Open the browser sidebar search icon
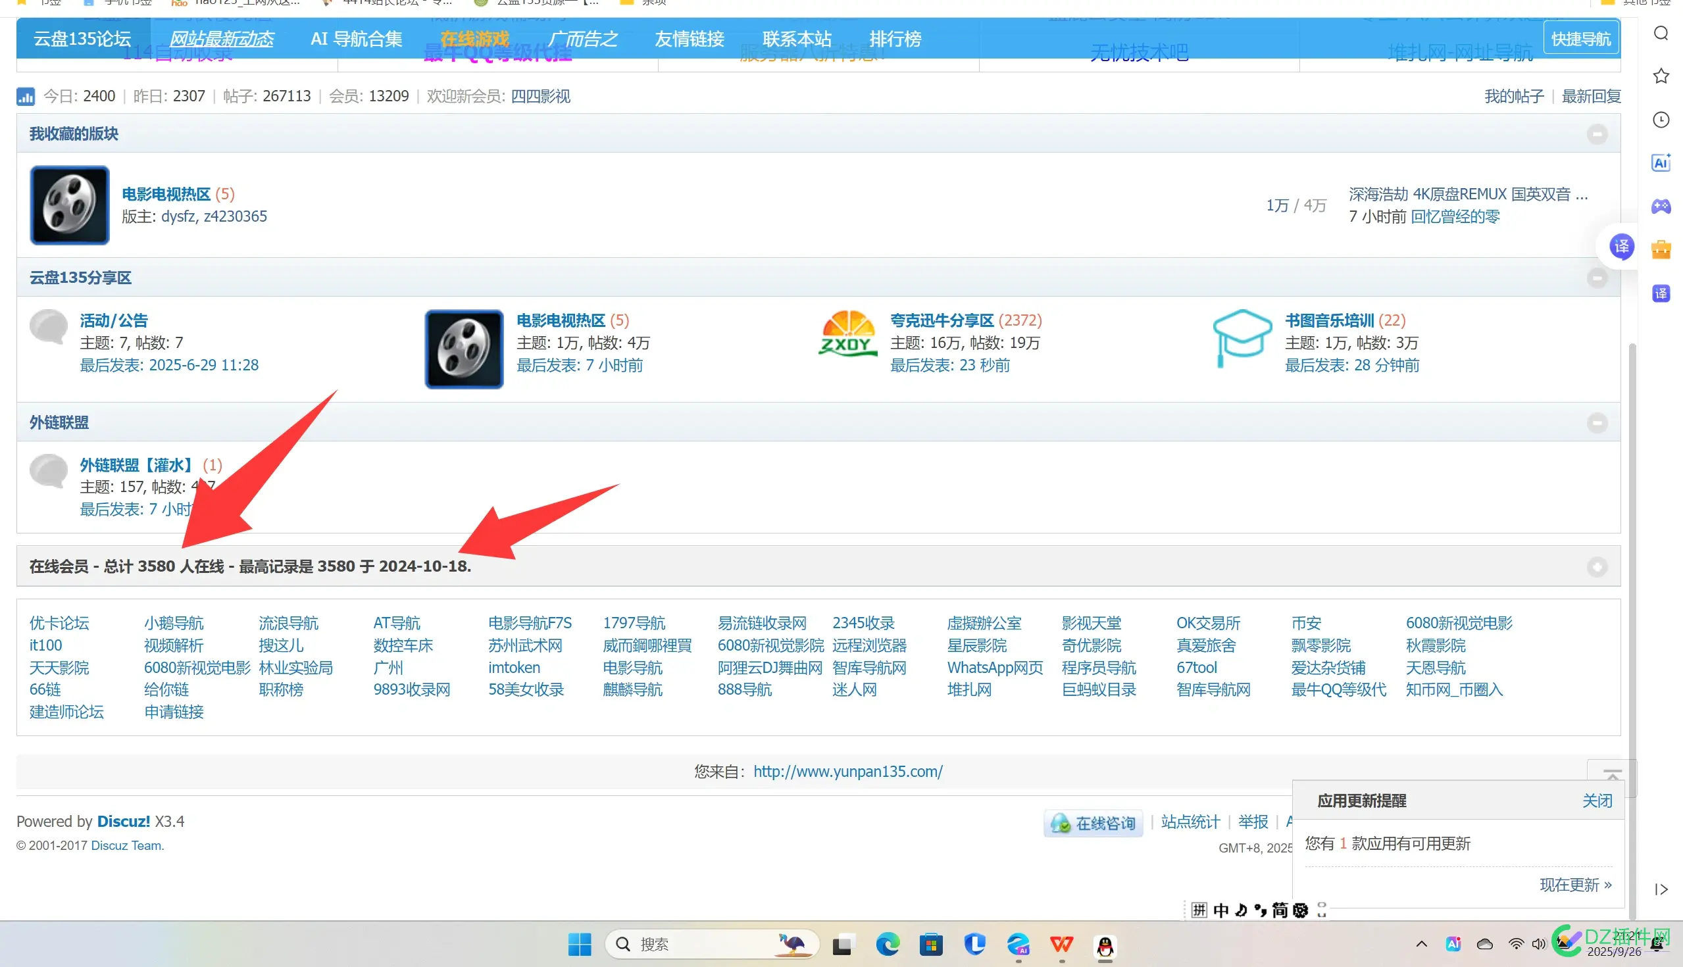This screenshot has width=1683, height=967. [1661, 33]
